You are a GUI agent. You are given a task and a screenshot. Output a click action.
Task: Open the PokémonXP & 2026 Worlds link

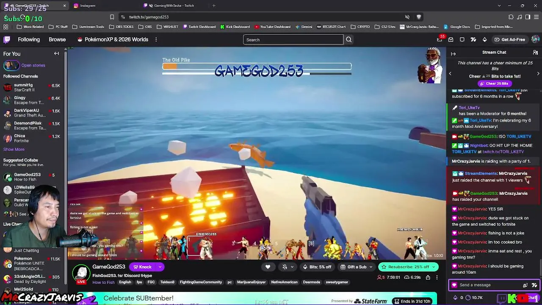pyautogui.click(x=113, y=39)
